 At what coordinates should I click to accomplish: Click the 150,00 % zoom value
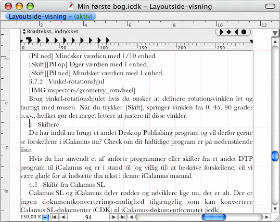click(x=31, y=217)
